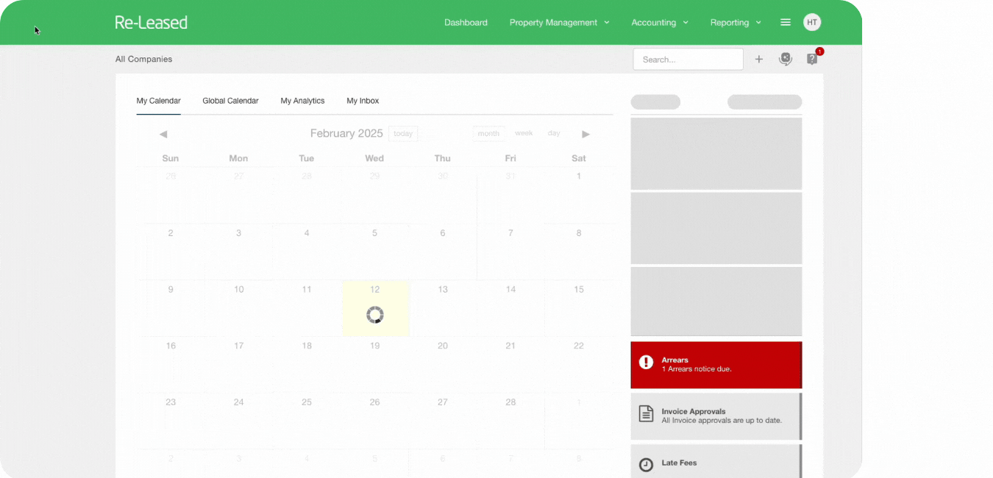Jump to today in the calendar
Viewport: 993px width, 478px height.
pyautogui.click(x=403, y=134)
